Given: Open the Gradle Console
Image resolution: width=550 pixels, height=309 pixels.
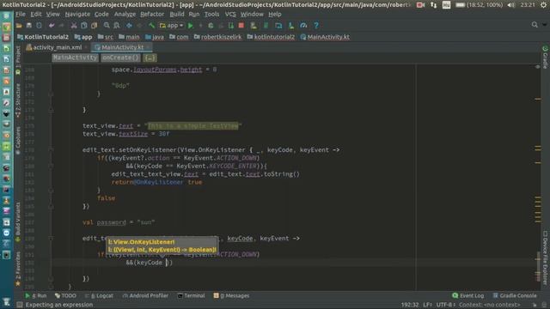Looking at the screenshot, I should [515, 295].
